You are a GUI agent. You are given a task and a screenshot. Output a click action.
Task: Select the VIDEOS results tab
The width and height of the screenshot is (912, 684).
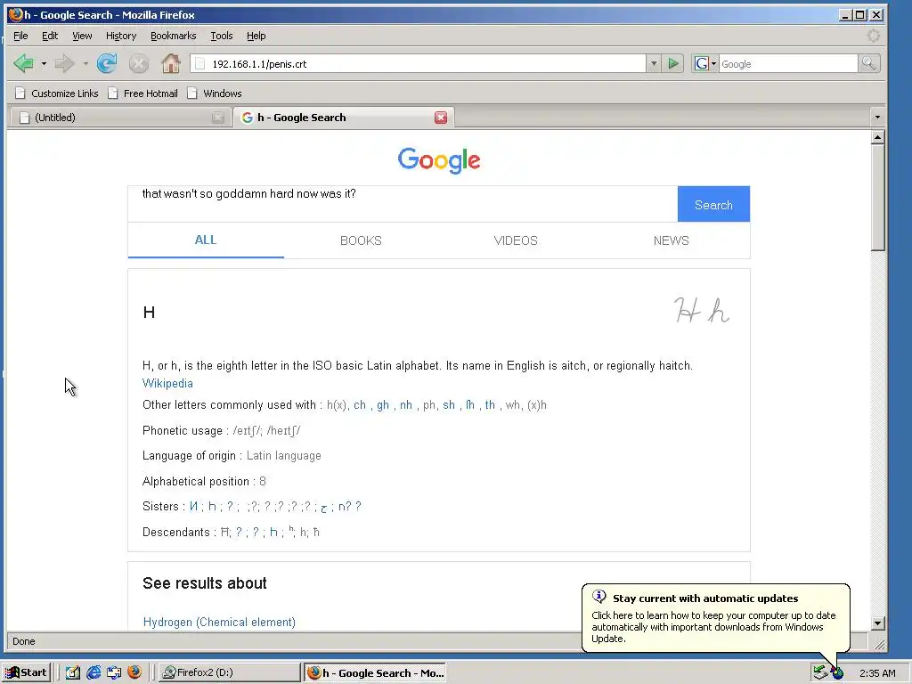516,240
